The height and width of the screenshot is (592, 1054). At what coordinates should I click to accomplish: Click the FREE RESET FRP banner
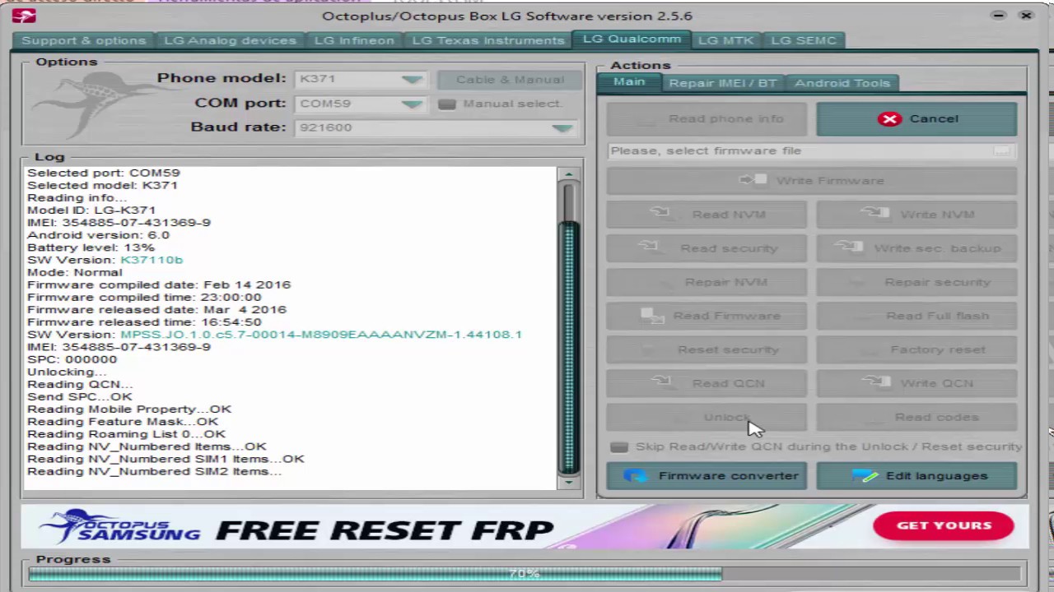pyautogui.click(x=524, y=526)
